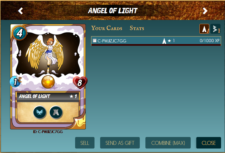Image resolution: width=225 pixels, height=153 pixels.
Task: Click the health heart showing 8
Action: pos(80,83)
